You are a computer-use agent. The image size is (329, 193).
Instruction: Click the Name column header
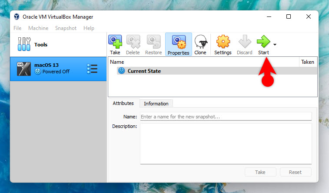pos(203,62)
